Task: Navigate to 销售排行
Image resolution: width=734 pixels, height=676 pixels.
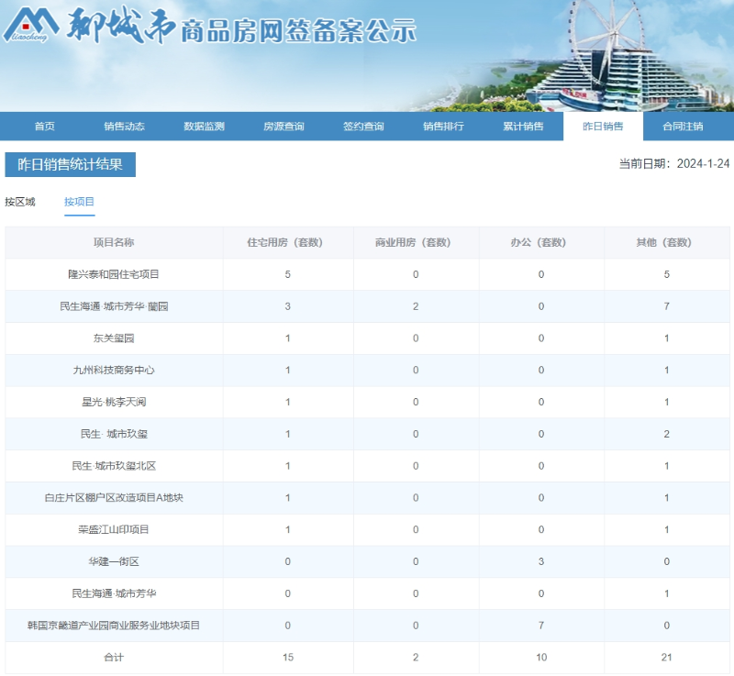Action: tap(443, 127)
